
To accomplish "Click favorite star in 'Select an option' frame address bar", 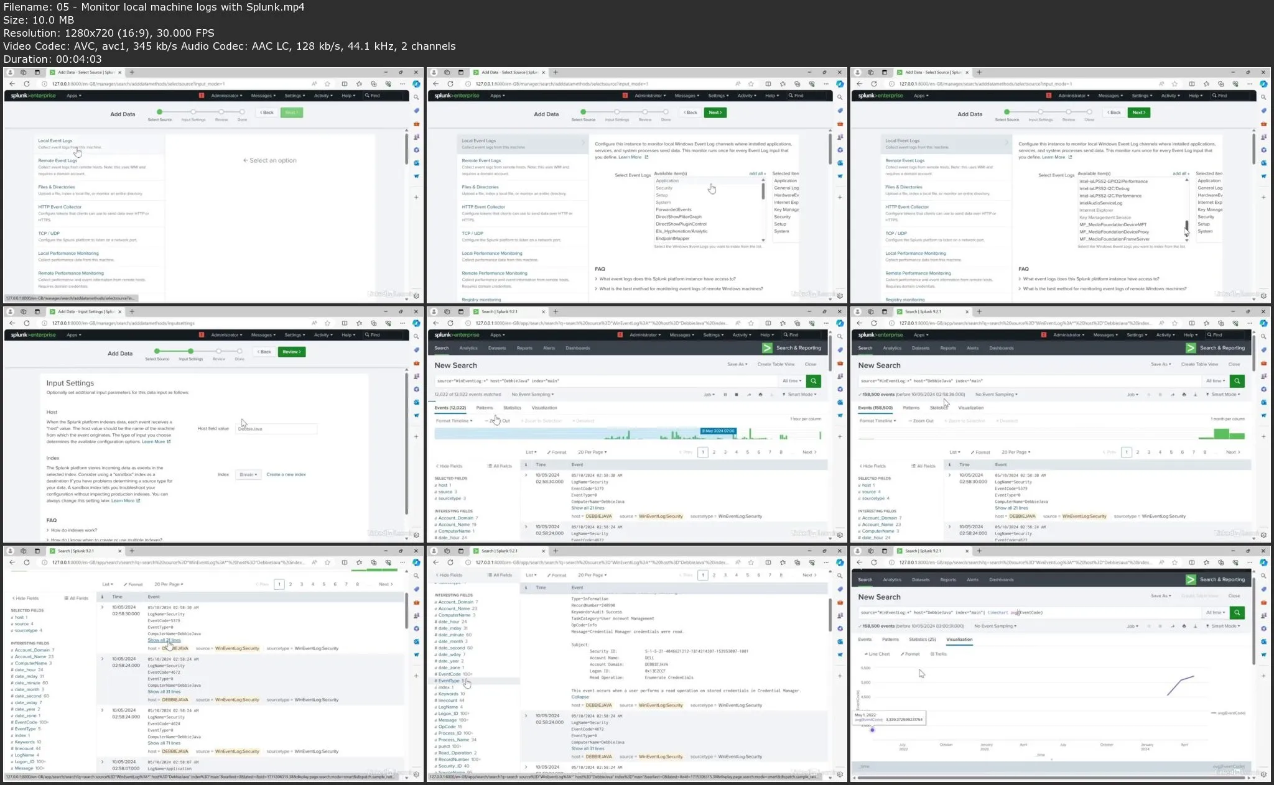I will click(327, 84).
